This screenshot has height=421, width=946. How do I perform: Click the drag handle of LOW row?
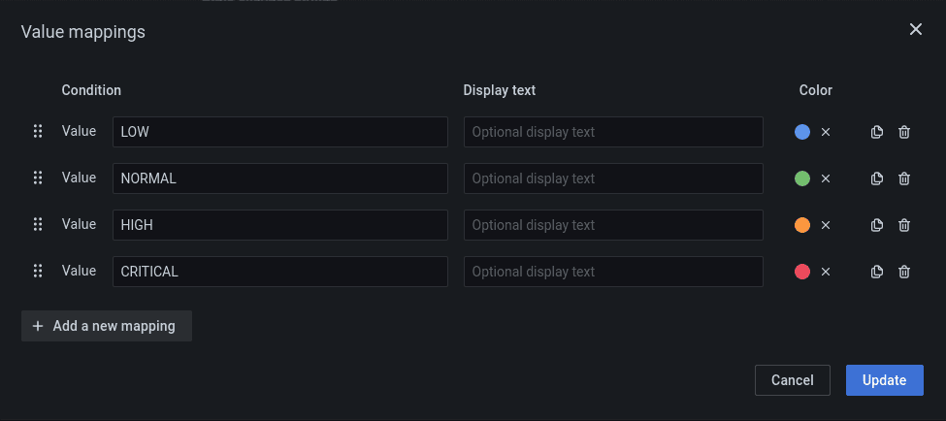(38, 131)
